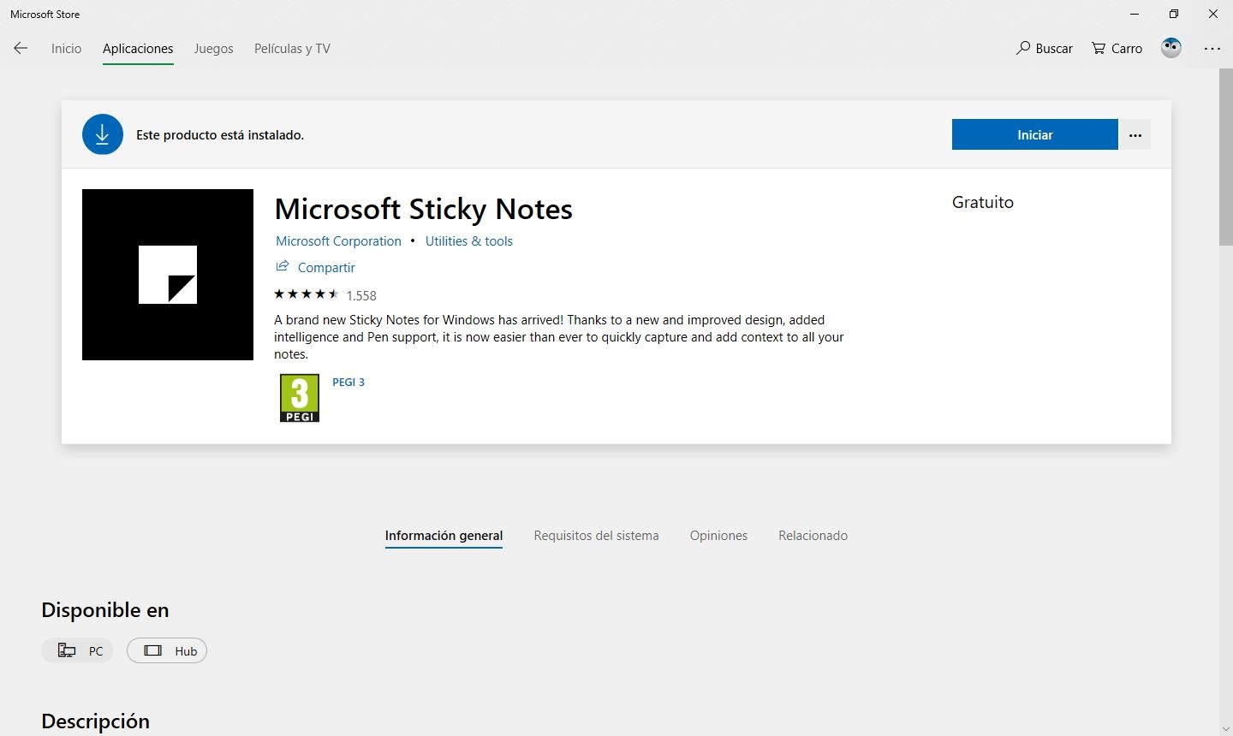Click the Descripción heading
This screenshot has width=1233, height=736.
[x=95, y=721]
